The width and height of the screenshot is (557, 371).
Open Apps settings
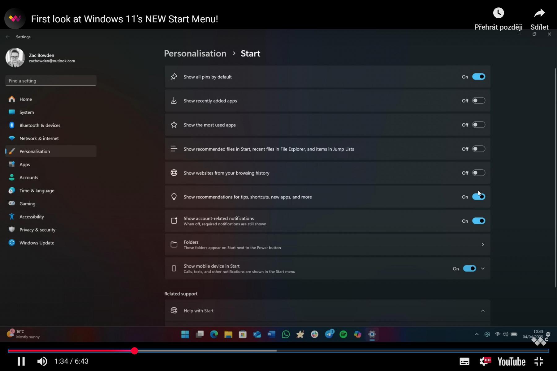(51, 164)
